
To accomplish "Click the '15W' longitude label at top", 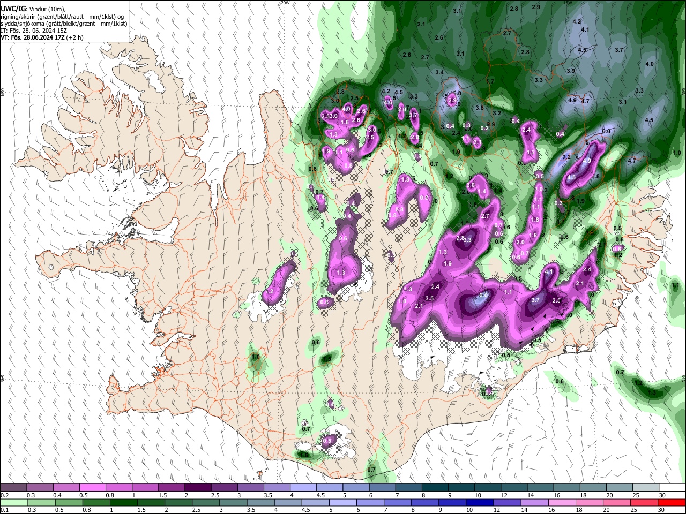I will [569, 3].
